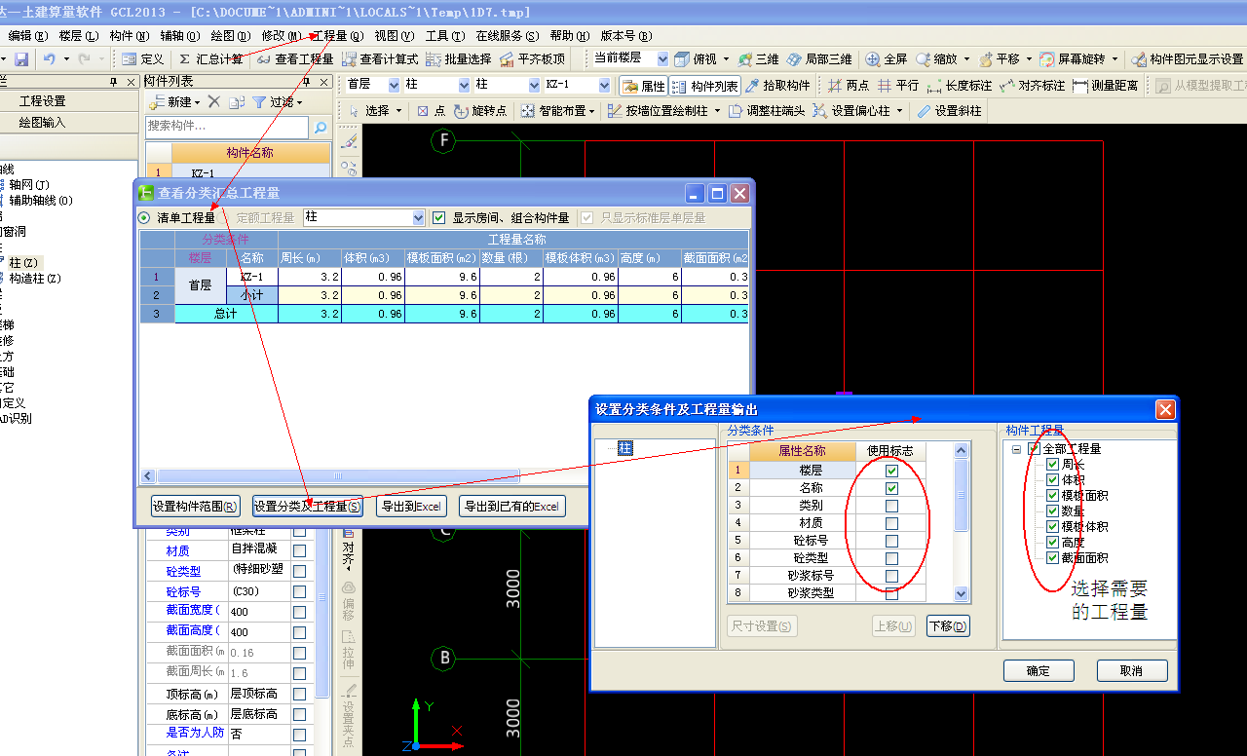The height and width of the screenshot is (756, 1247).
Task: Open 首层 floor selector dropdown
Action: coord(393,86)
